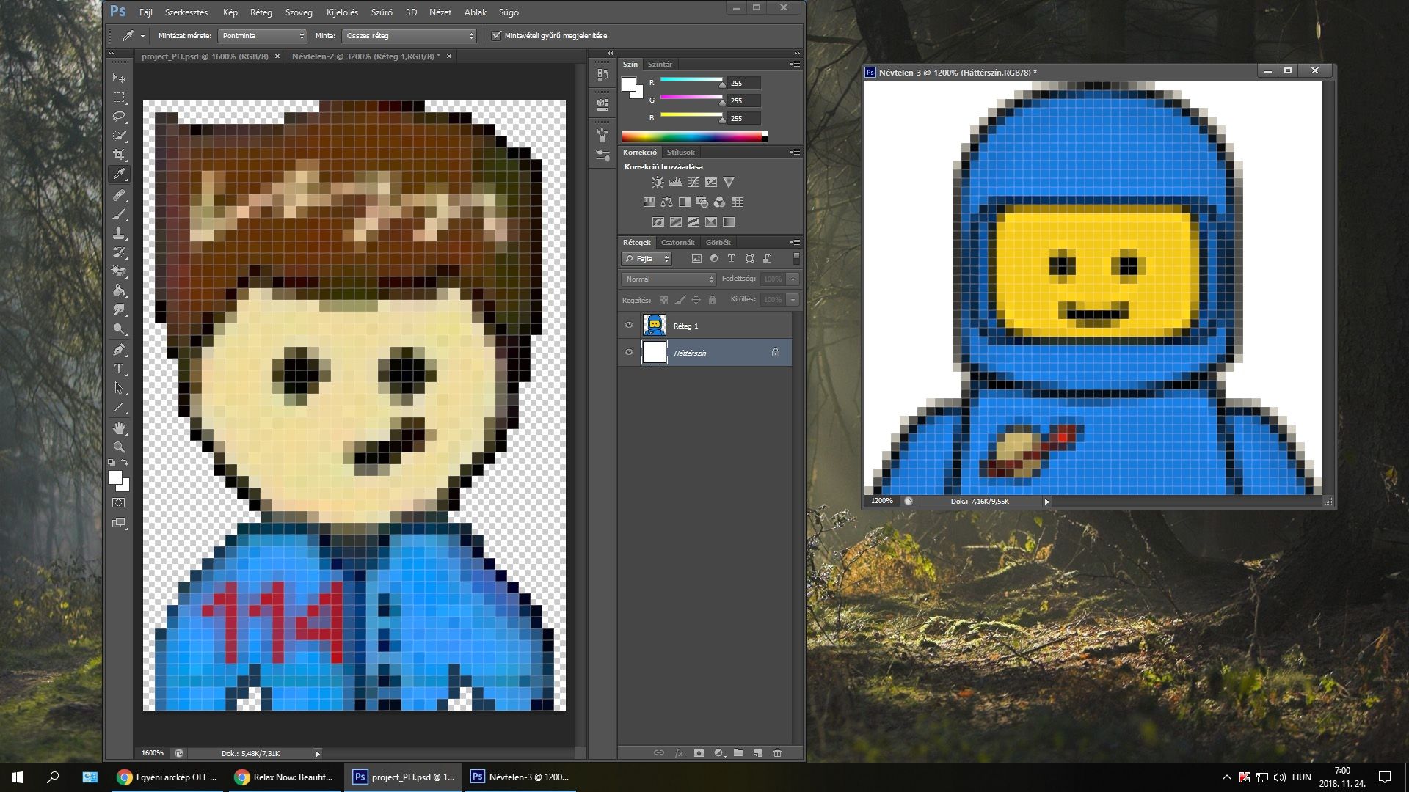This screenshot has height=792, width=1409.
Task: Toggle lock position icon
Action: (x=696, y=300)
